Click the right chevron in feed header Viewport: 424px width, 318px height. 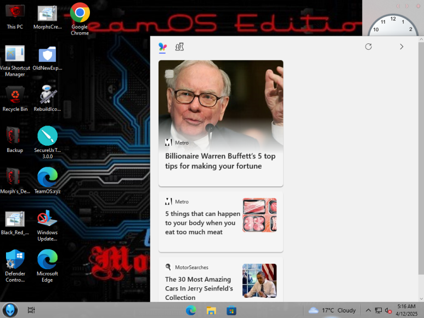click(x=402, y=47)
